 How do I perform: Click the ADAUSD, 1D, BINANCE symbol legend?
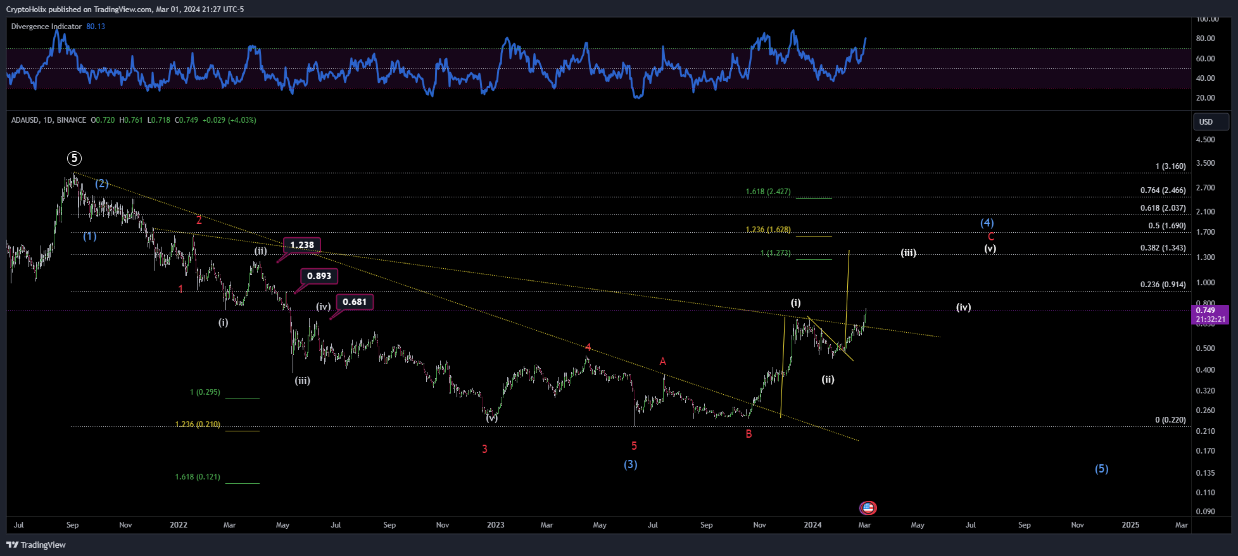(49, 120)
